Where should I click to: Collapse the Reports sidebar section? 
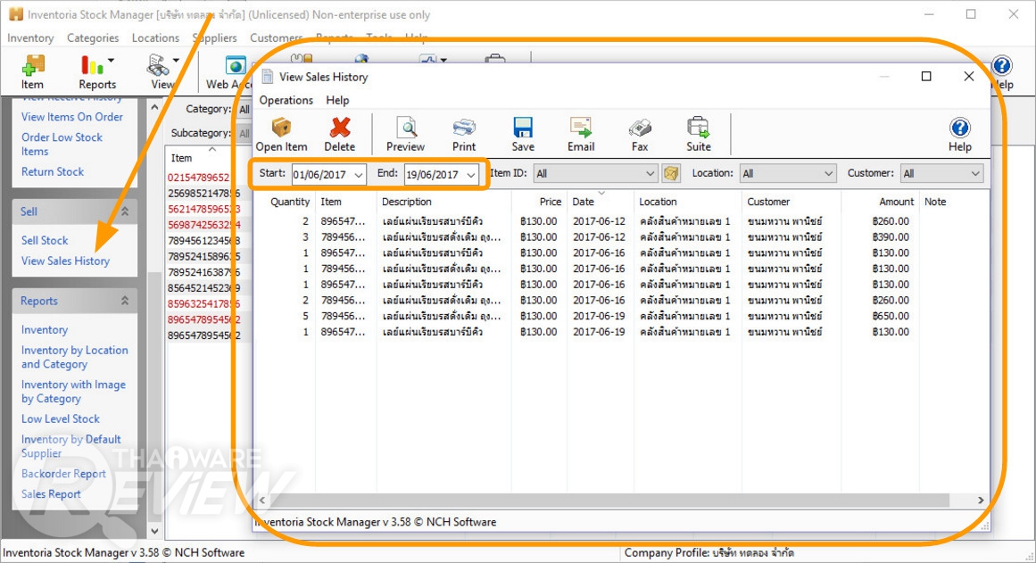(125, 301)
